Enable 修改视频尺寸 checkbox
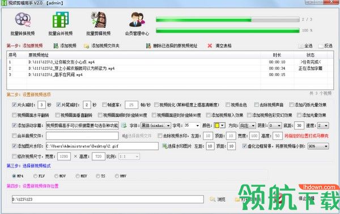The width and height of the screenshot is (340, 214). [14, 156]
